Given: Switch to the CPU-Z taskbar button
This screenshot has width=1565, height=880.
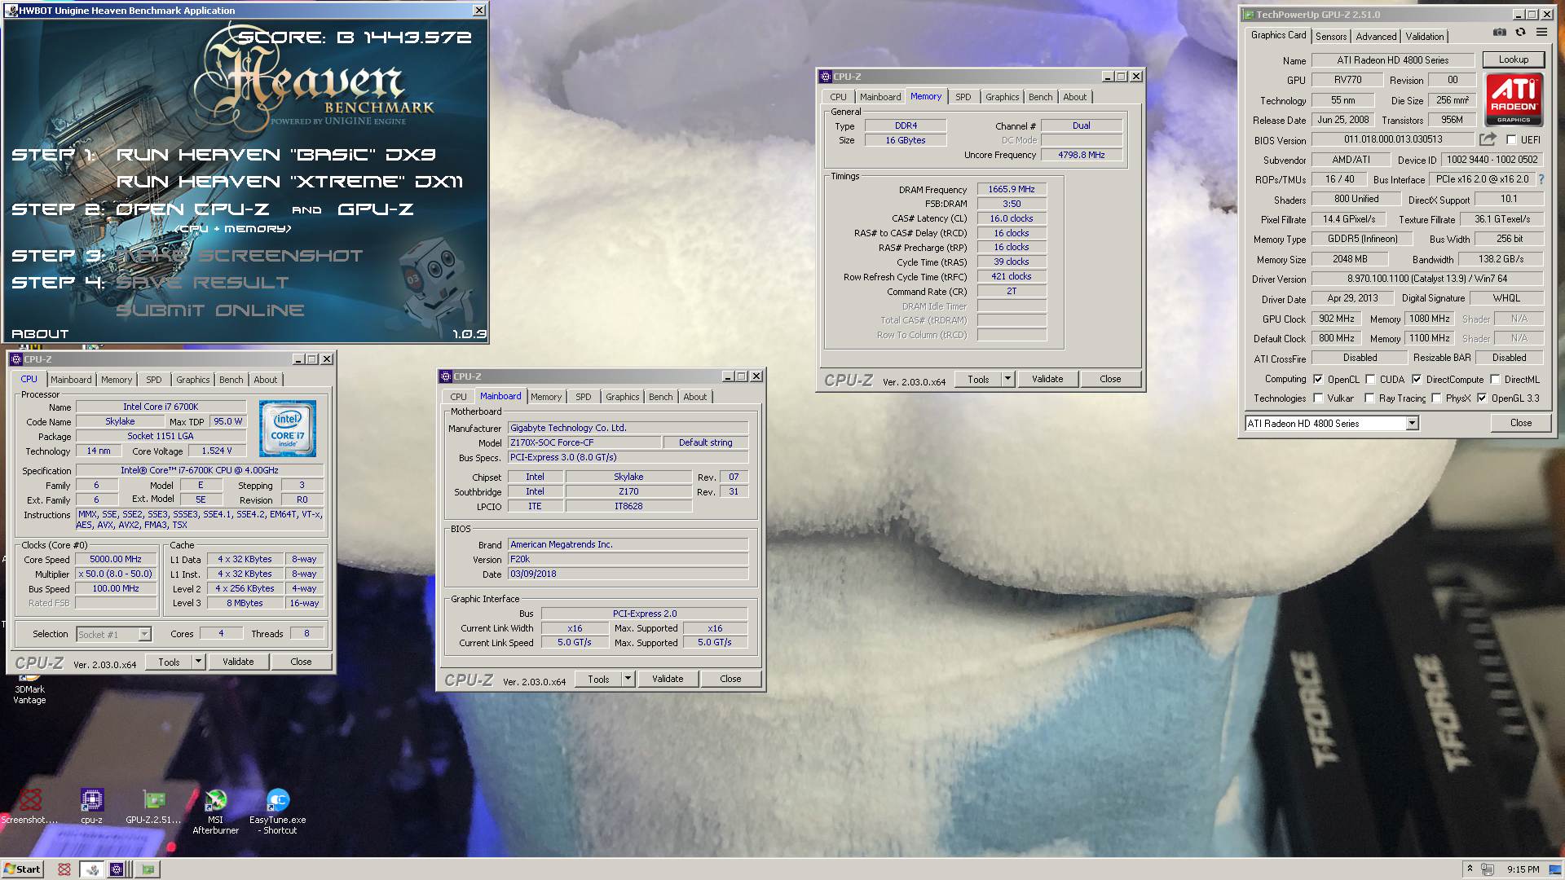Looking at the screenshot, I should 118,869.
